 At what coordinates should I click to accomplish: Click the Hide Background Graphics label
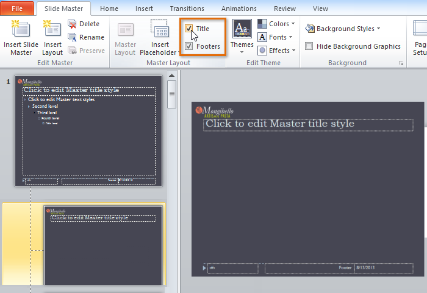359,46
